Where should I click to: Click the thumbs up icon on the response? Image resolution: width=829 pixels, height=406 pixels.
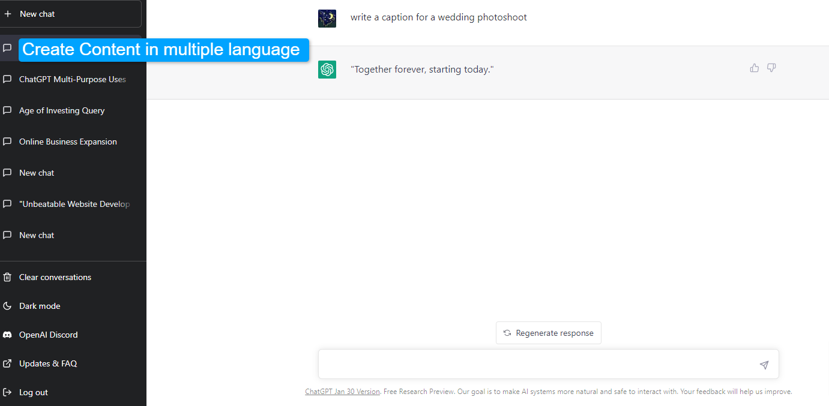(755, 68)
